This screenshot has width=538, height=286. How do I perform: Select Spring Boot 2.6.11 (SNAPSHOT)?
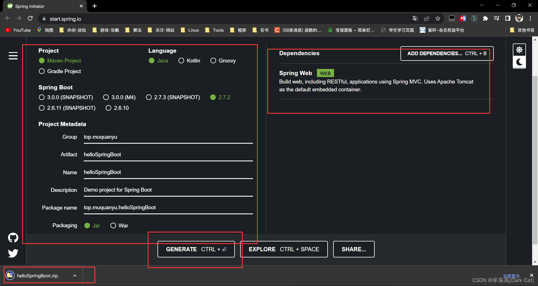67,108
